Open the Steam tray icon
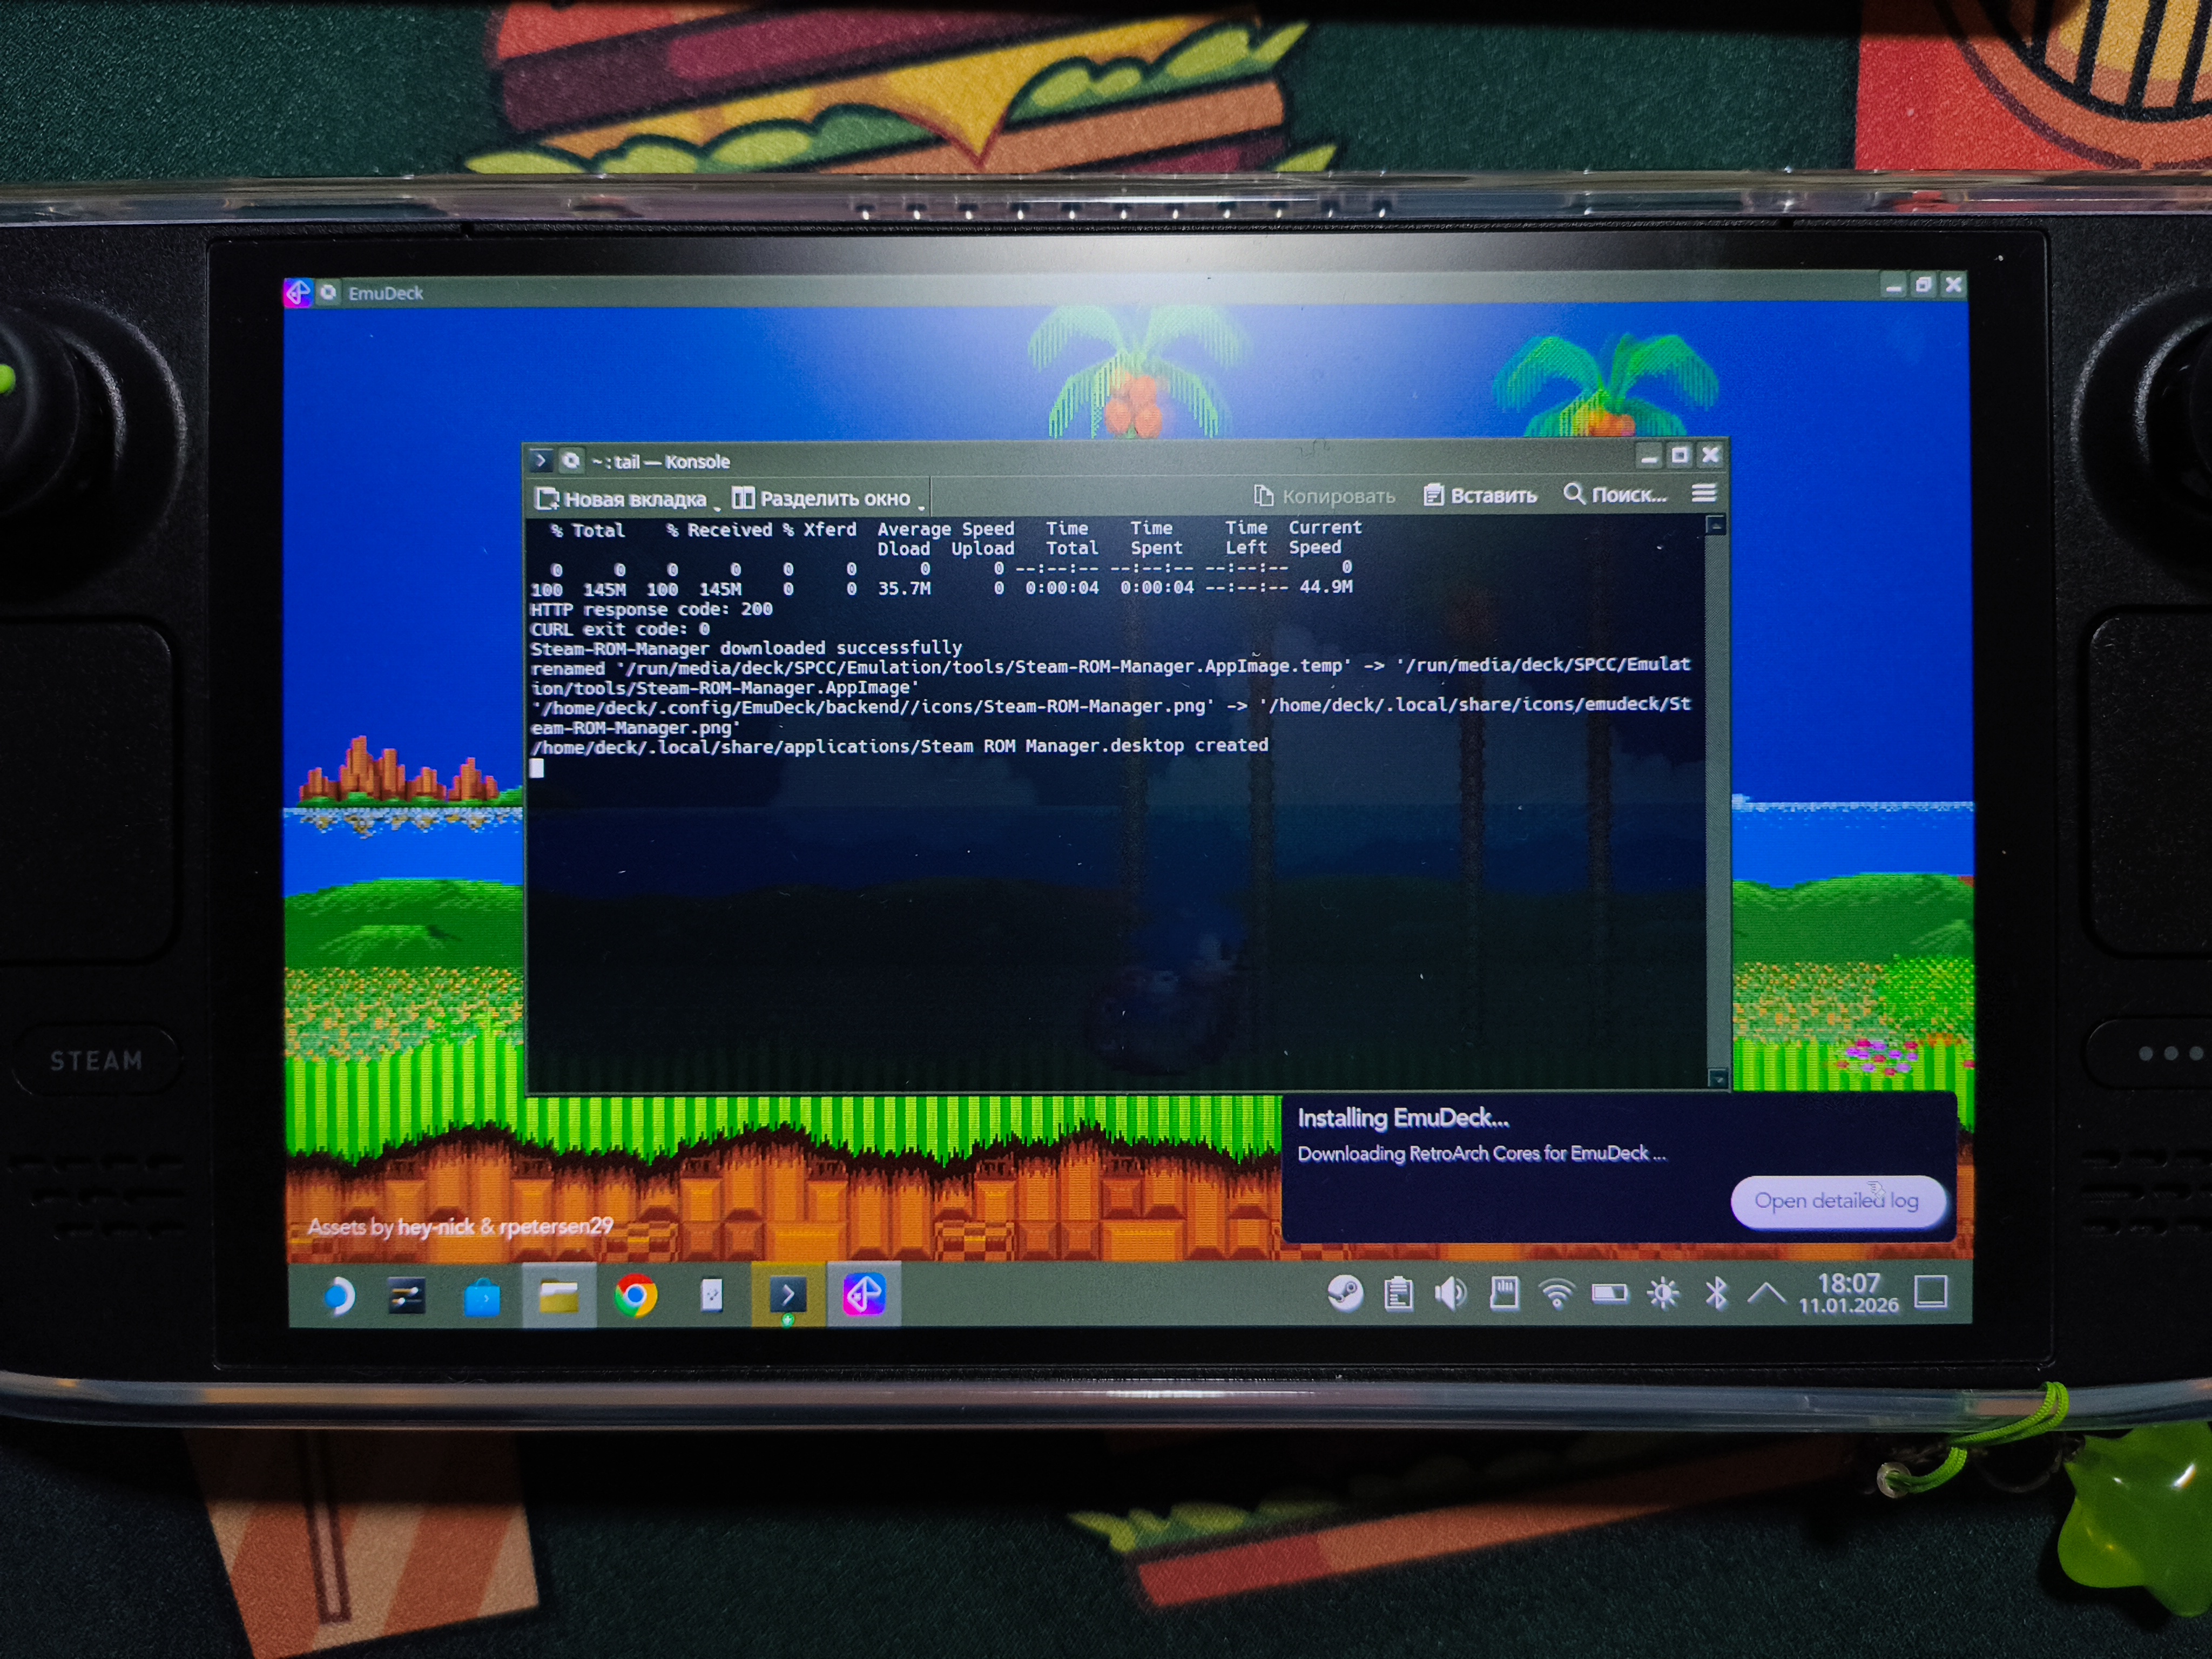This screenshot has width=2212, height=1659. [x=1345, y=1293]
